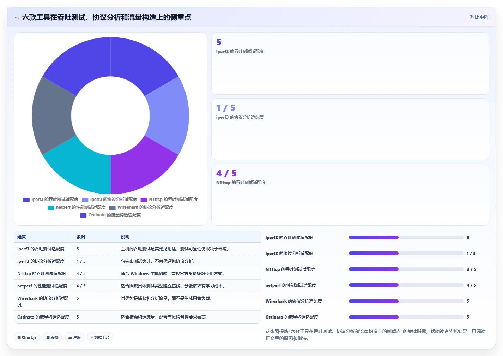The image size is (503, 356).
Task: Click the summary caption below the progress list
Action: coord(376,335)
